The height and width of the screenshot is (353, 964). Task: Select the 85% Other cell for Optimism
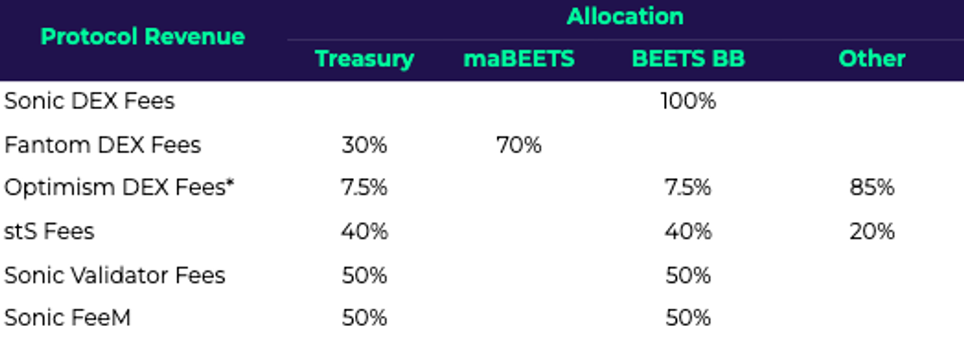coord(871,188)
